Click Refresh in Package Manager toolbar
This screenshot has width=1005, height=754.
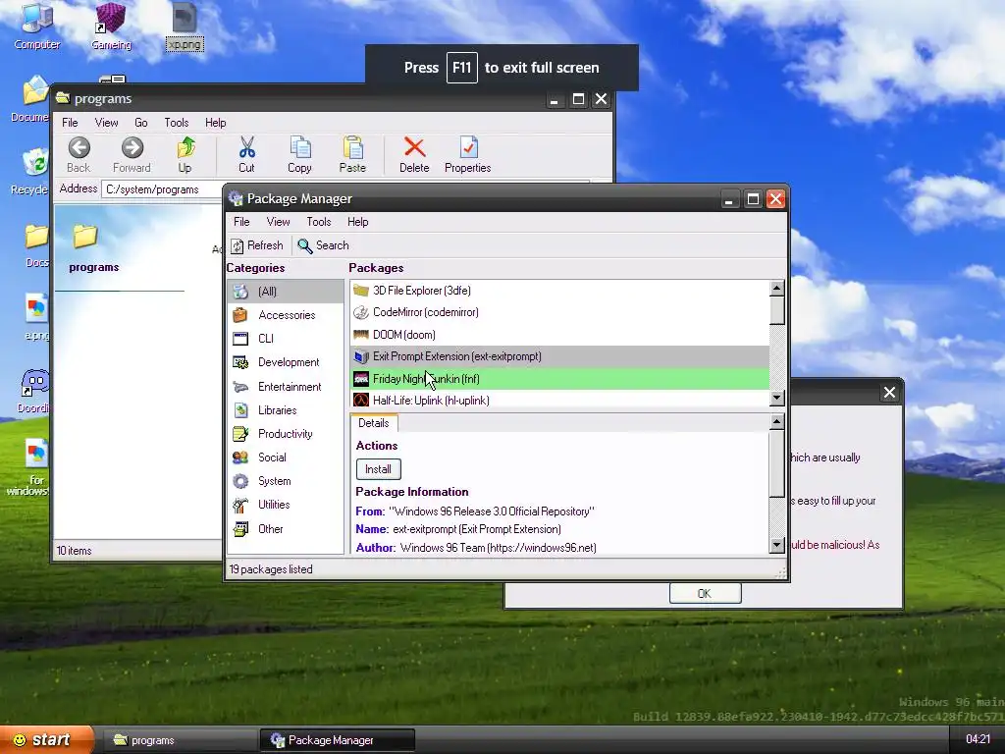tap(257, 245)
